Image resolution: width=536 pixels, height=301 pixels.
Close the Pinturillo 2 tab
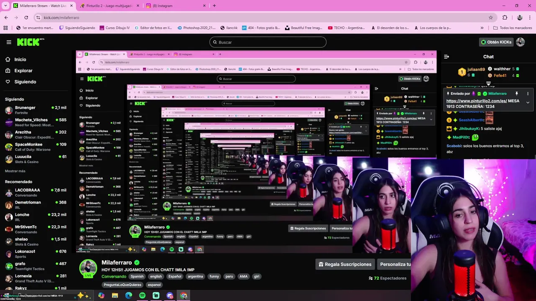point(137,6)
